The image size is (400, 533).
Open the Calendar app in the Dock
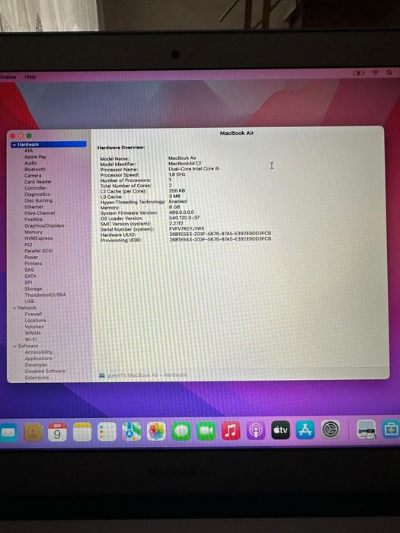coord(57,432)
